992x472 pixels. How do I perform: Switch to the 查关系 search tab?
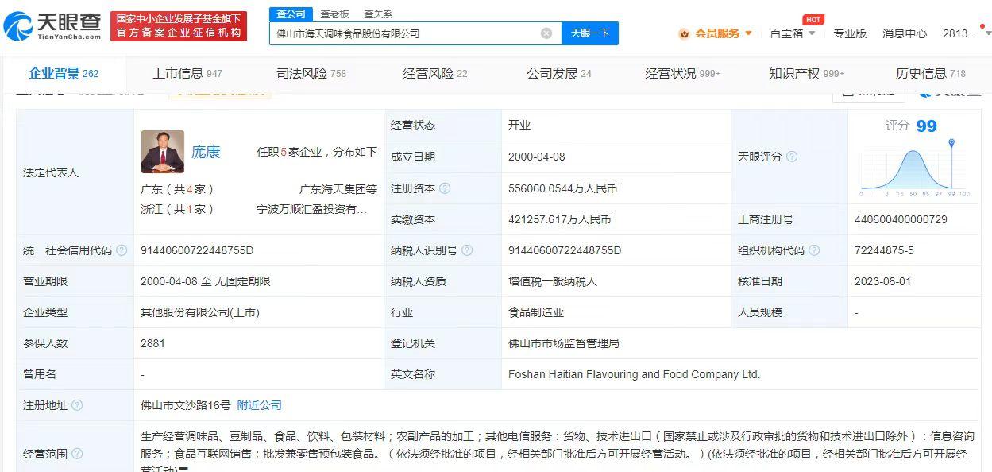click(378, 14)
